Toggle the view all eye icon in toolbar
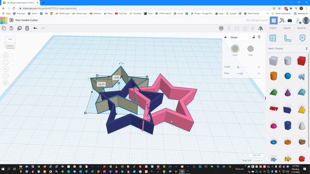This screenshot has height=174, width=310. (x=221, y=29)
